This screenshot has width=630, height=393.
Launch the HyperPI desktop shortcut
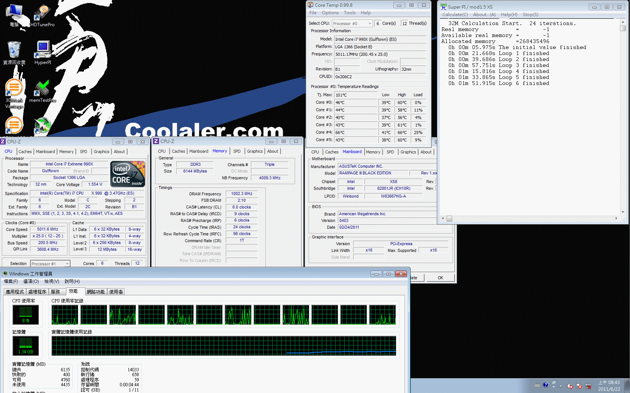click(43, 53)
